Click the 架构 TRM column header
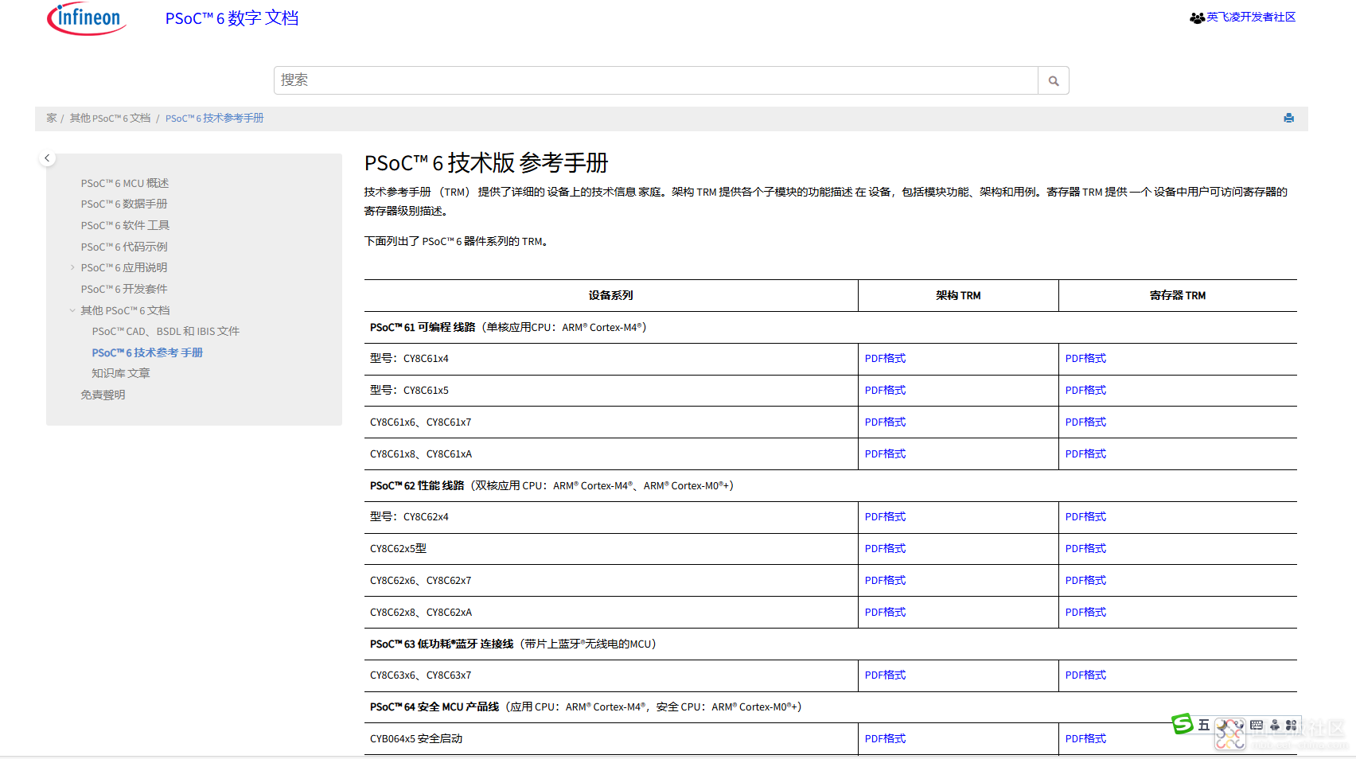Image resolution: width=1356 pixels, height=759 pixels. point(958,295)
